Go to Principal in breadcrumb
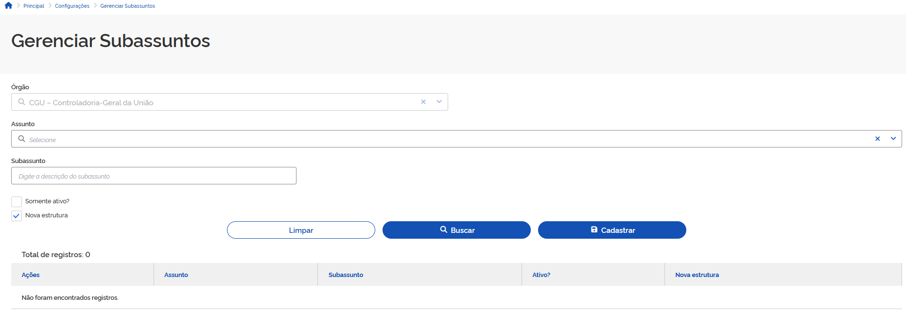This screenshot has height=311, width=906. (34, 6)
